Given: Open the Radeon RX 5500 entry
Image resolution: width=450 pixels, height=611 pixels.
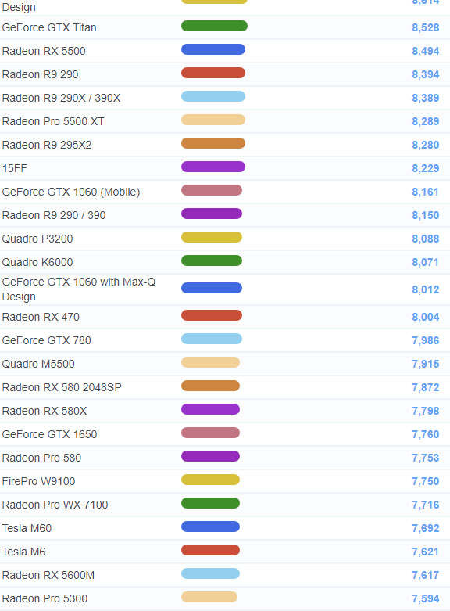Looking at the screenshot, I should pyautogui.click(x=44, y=51).
